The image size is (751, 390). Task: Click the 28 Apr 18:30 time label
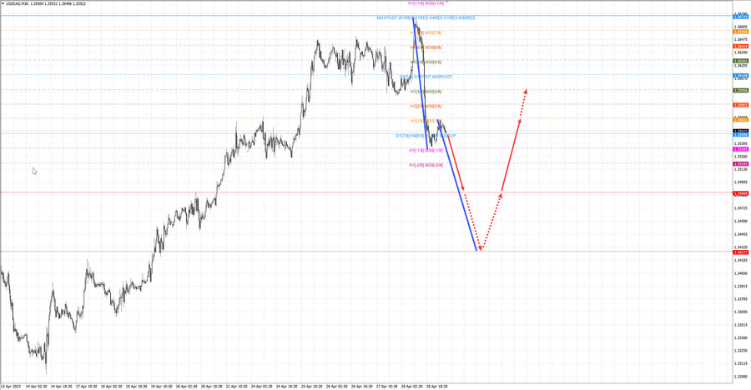click(436, 386)
